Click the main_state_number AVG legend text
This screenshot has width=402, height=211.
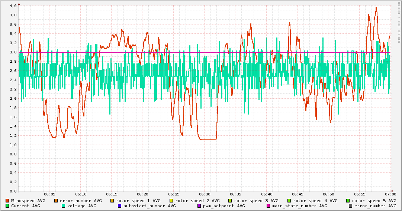pos(299,206)
